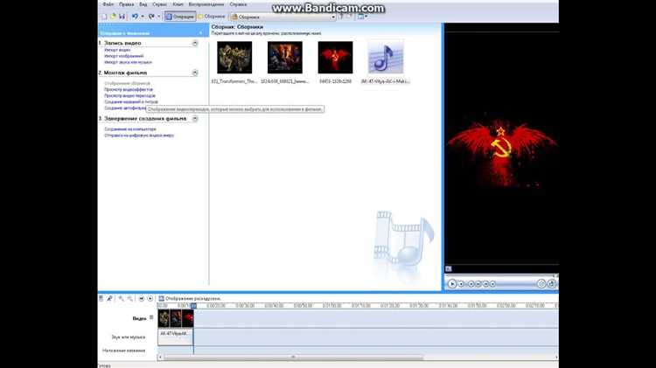Open the Файл menu
Viewport: 656px width, 368px height.
tap(108, 4)
